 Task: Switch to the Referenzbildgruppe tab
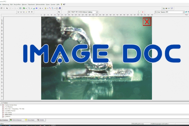click(17, 120)
